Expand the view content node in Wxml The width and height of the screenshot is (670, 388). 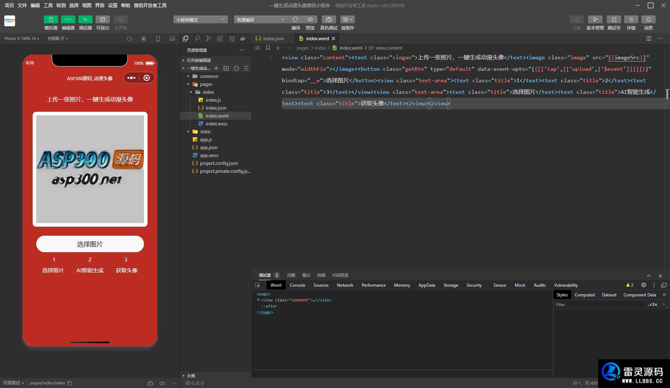[x=259, y=300]
